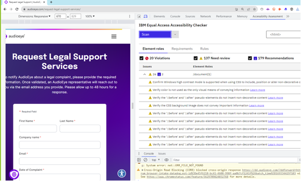This screenshot has height=181, width=301.
Task: Open the console drawer three-dot menu
Action: click(139, 154)
